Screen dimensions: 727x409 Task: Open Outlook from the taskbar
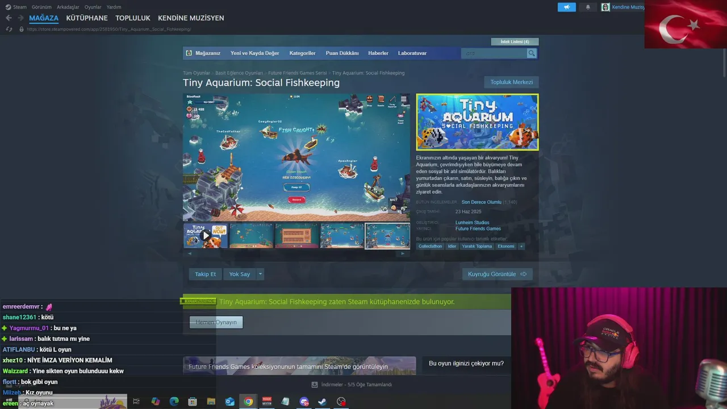tap(229, 402)
